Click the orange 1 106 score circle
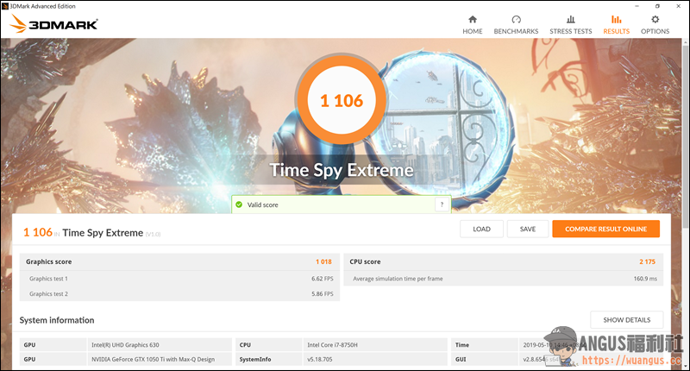Viewport: 690px width, 371px height. 342,100
